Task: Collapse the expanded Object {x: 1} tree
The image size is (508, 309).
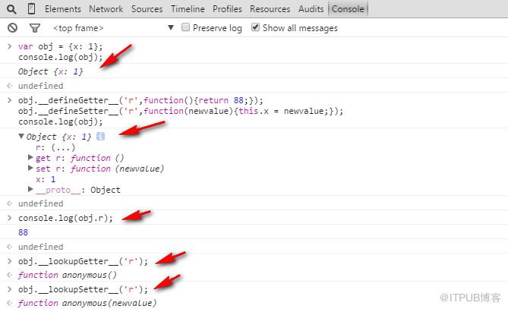Action: click(21, 137)
